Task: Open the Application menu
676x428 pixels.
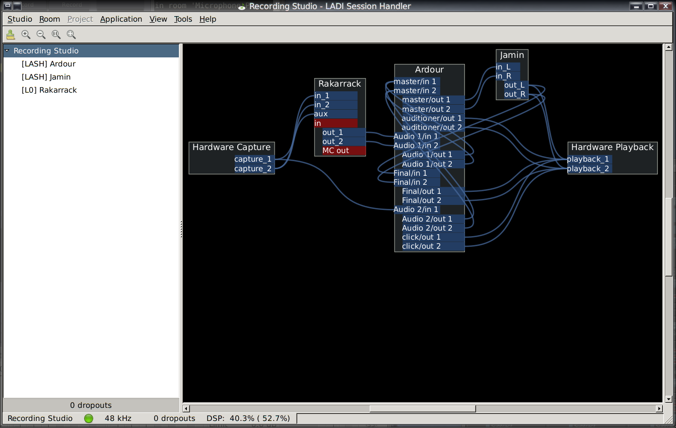Action: (121, 19)
